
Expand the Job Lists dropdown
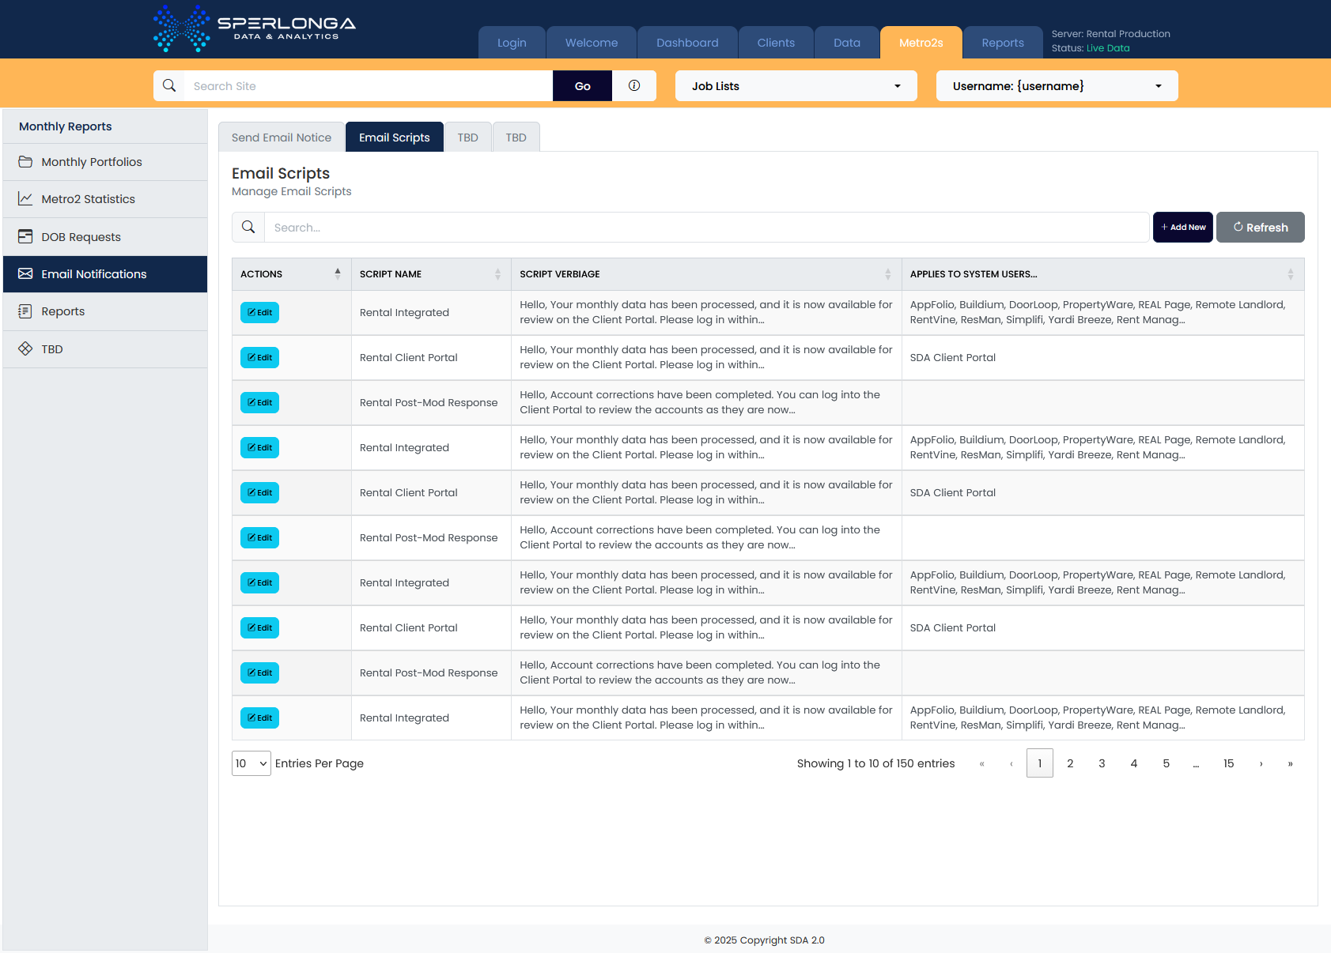796,86
